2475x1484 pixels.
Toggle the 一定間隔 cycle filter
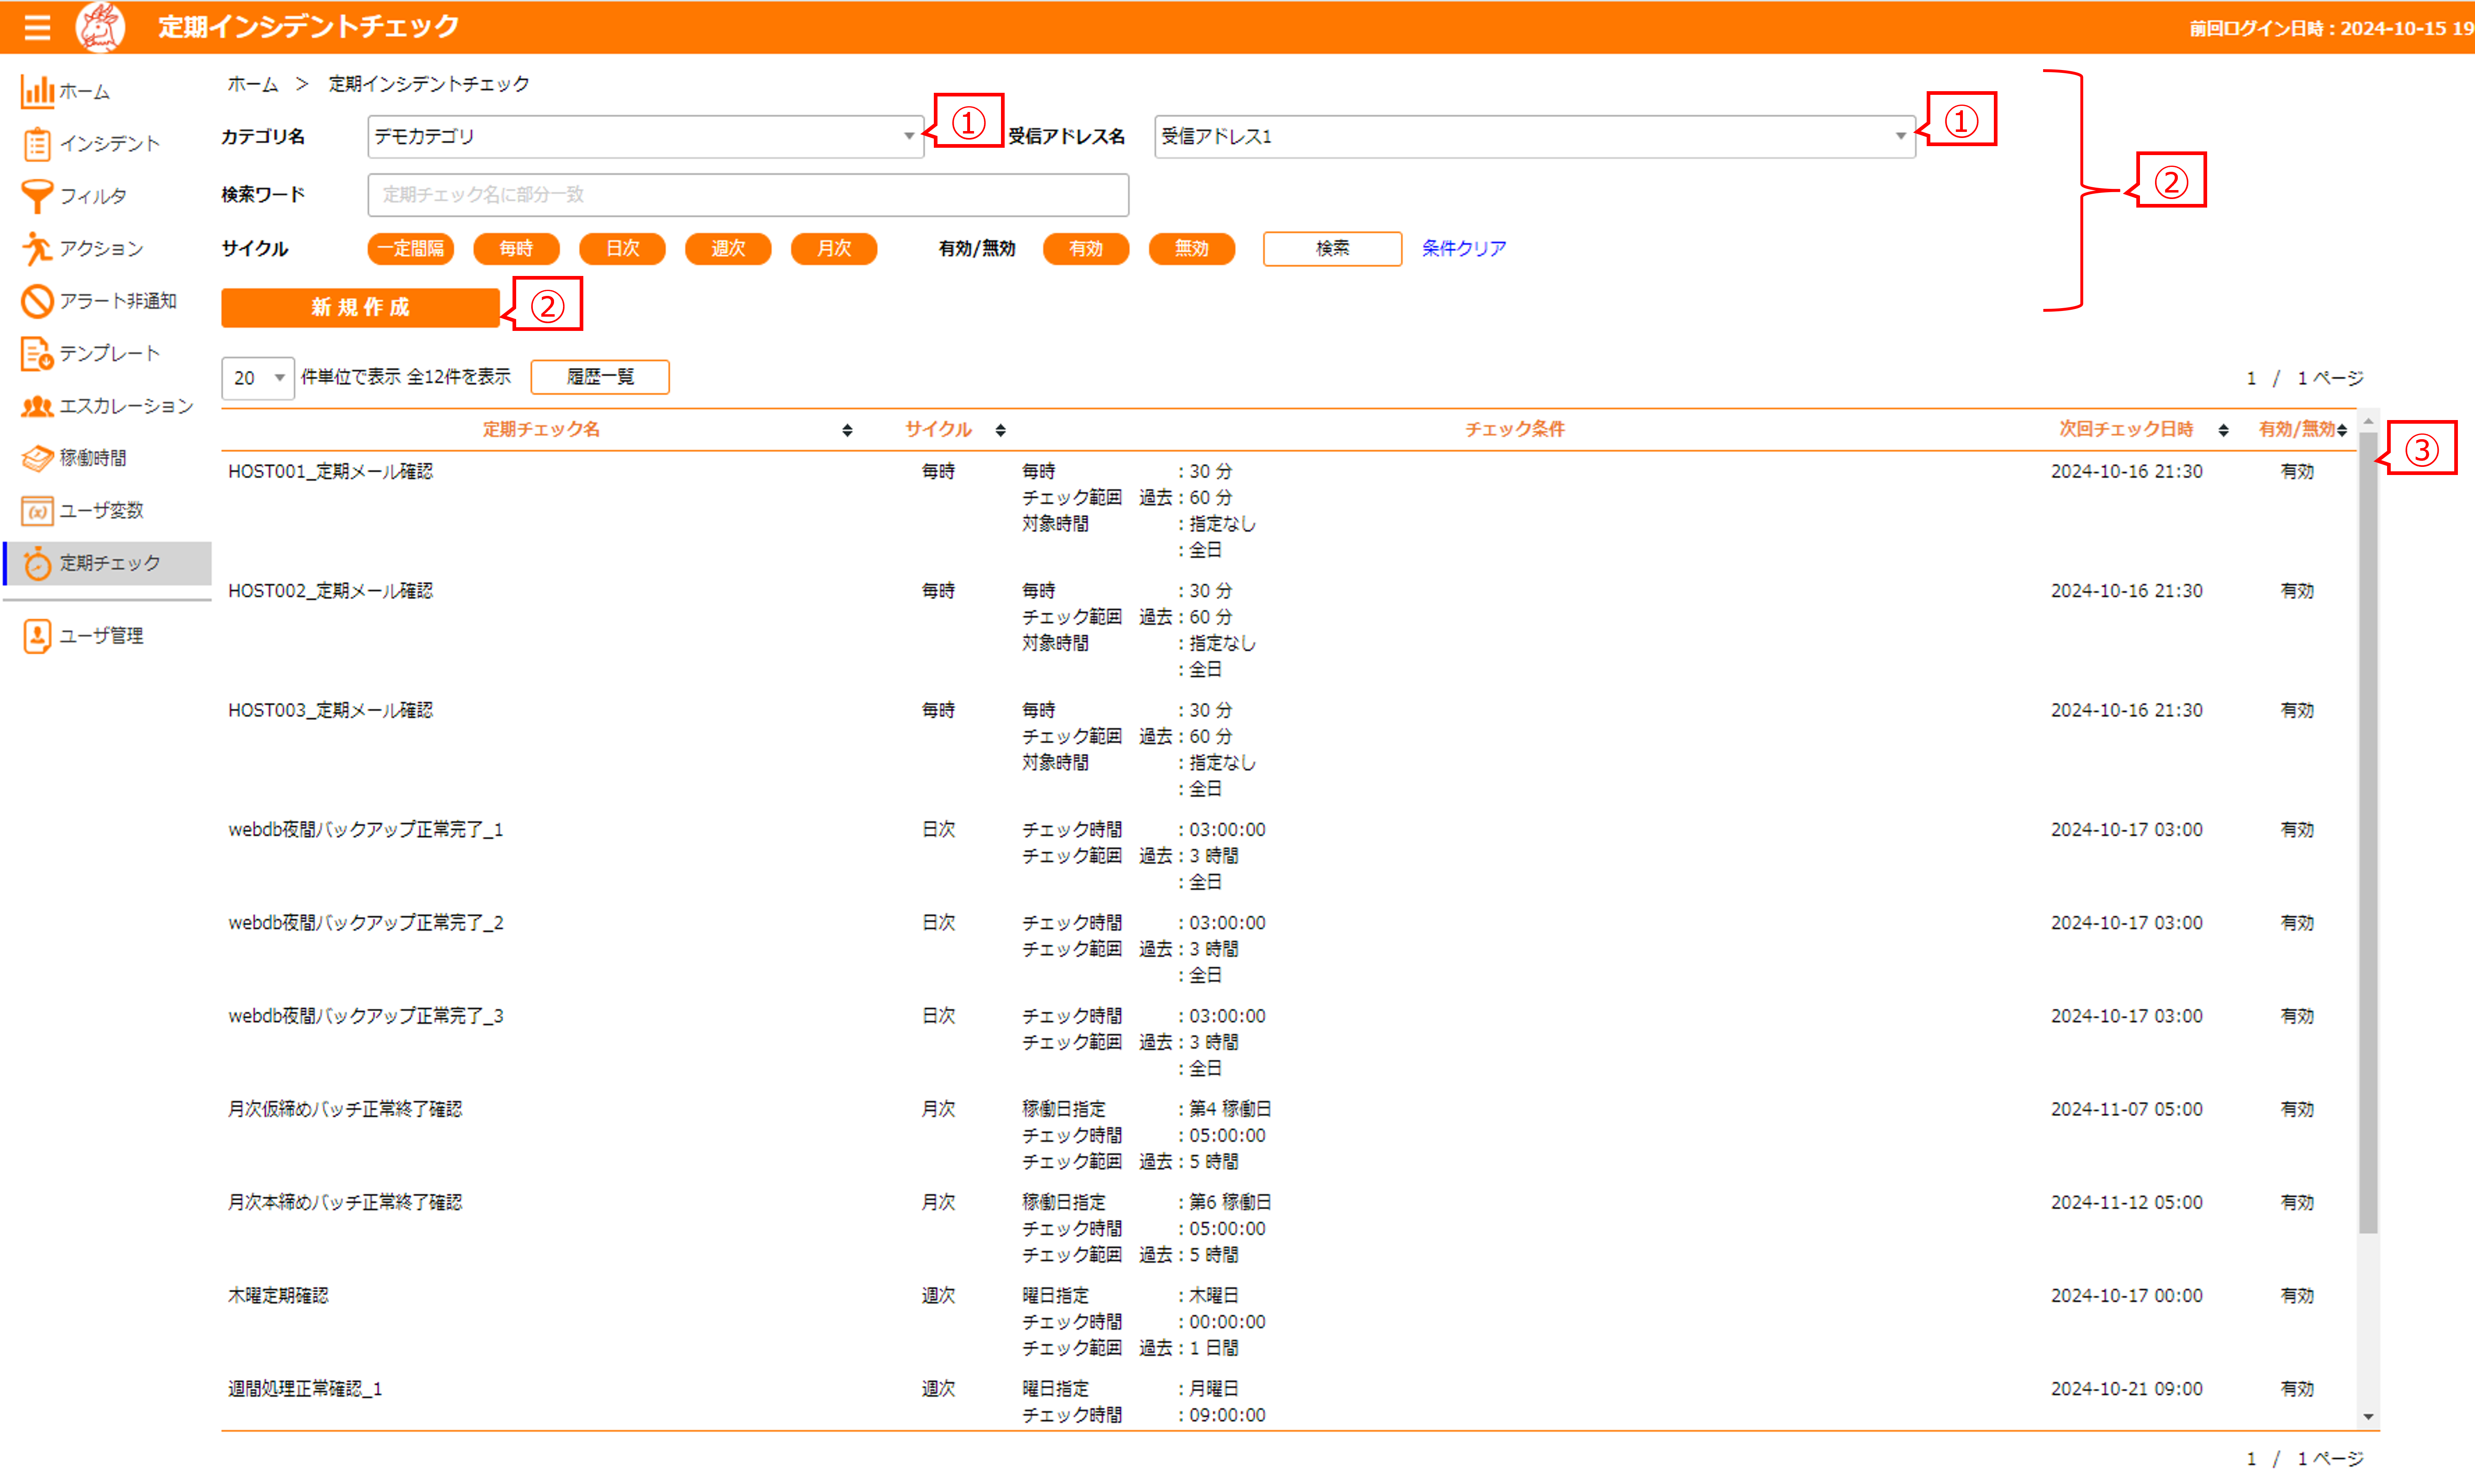(411, 249)
